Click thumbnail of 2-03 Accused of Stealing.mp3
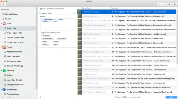Image resolution: width=178 pixels, height=99 pixels. pos(79,92)
